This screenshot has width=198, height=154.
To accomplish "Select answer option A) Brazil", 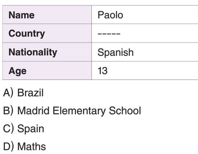I will (x=23, y=93).
